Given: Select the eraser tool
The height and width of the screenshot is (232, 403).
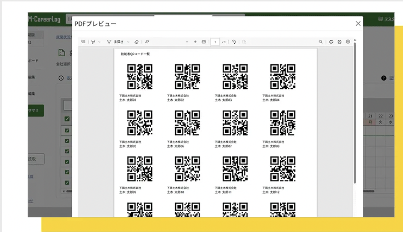Looking at the screenshot, I should (137, 42).
